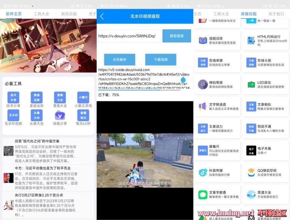
Task: Open the 漫画大全 tool icon
Action: click(x=60, y=97)
